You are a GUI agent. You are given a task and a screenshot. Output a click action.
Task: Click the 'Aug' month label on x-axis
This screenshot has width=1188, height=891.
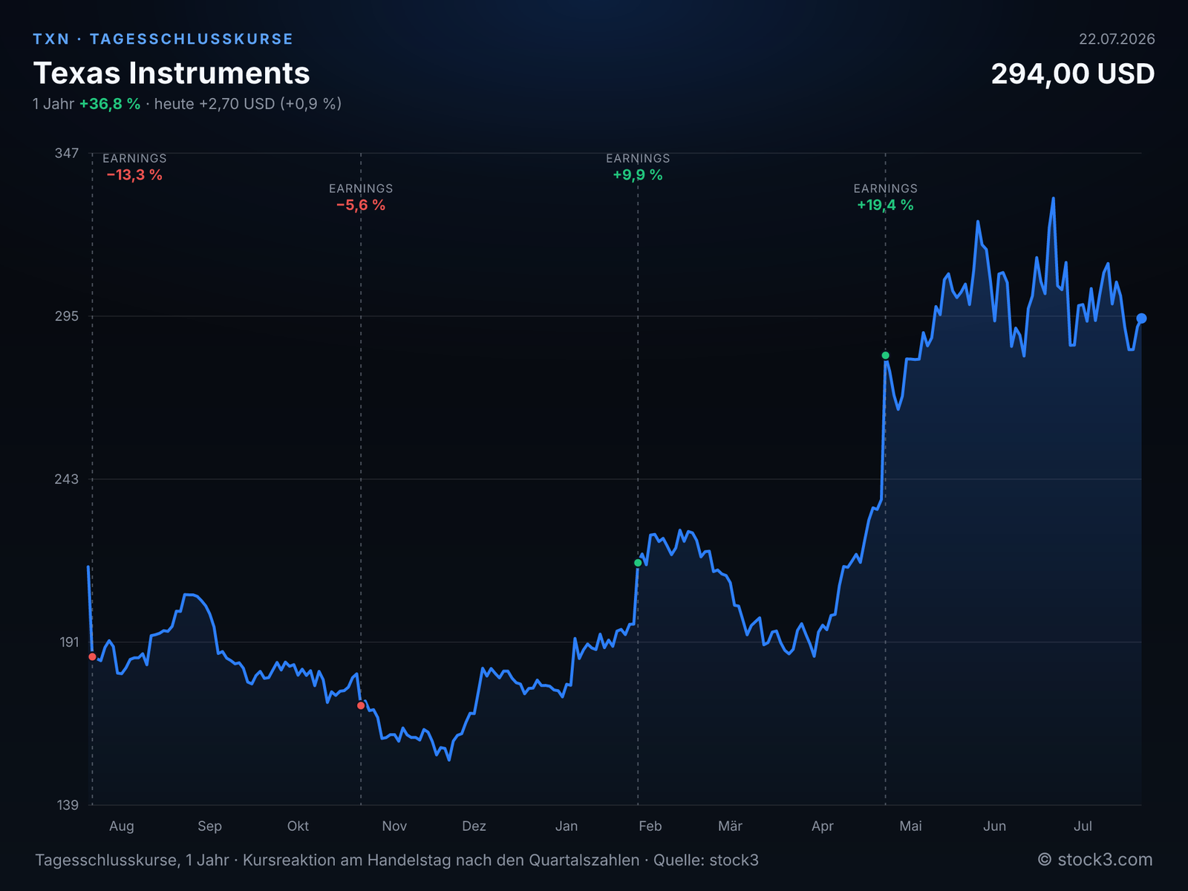point(122,826)
